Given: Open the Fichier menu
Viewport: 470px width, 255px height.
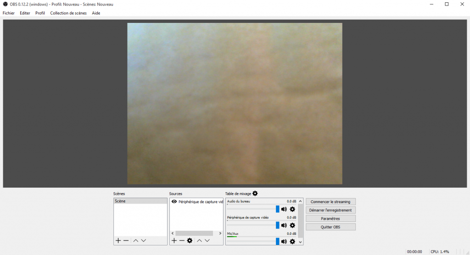Looking at the screenshot, I should tap(9, 13).
